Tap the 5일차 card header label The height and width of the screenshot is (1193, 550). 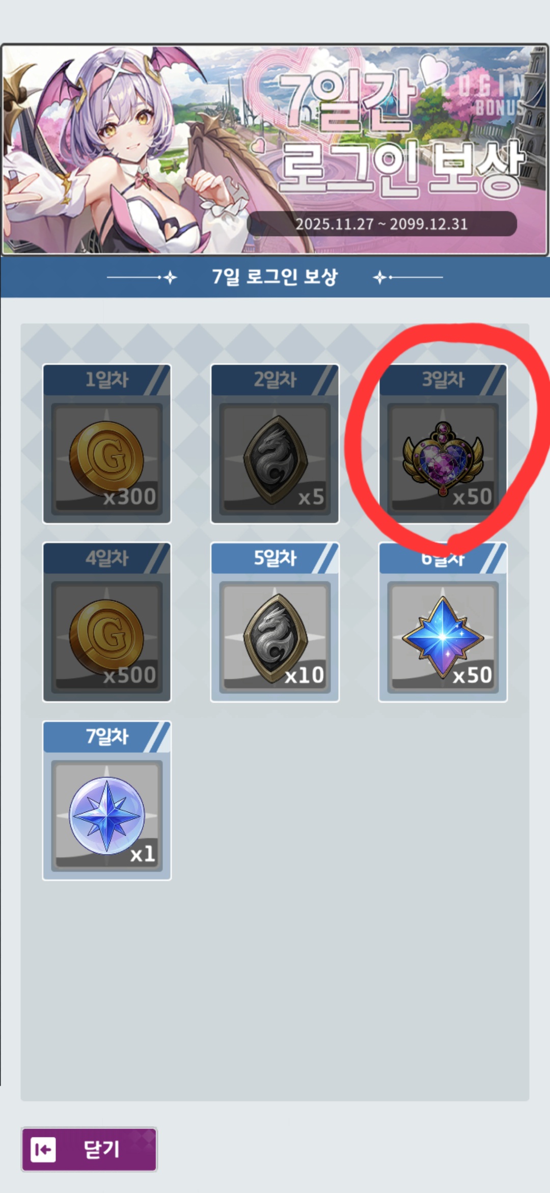tap(275, 558)
